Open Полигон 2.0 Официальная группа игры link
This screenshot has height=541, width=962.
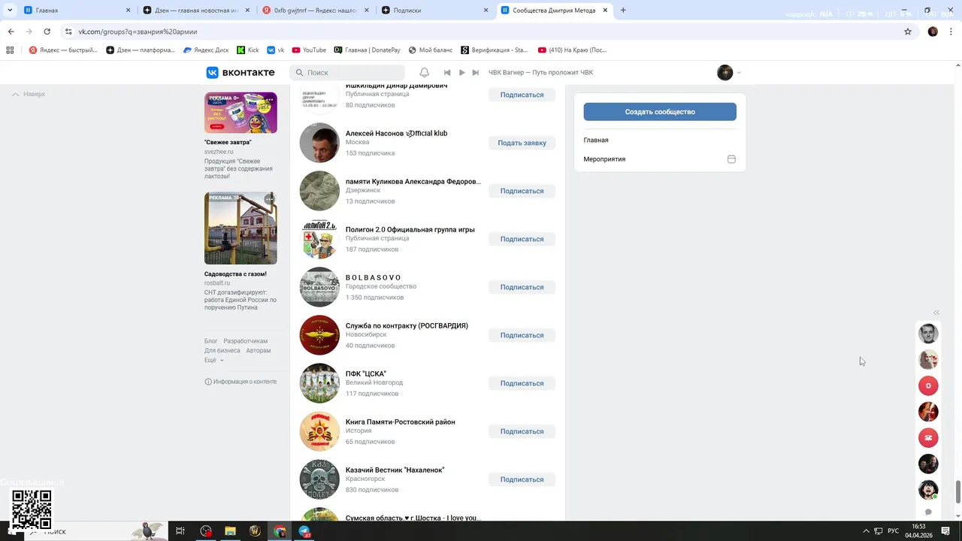pos(410,229)
